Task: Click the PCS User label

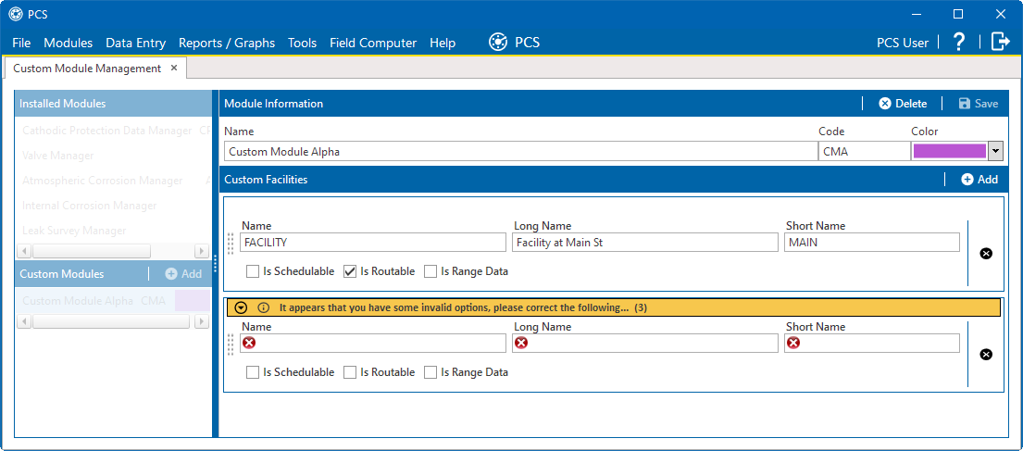Action: coord(903,44)
